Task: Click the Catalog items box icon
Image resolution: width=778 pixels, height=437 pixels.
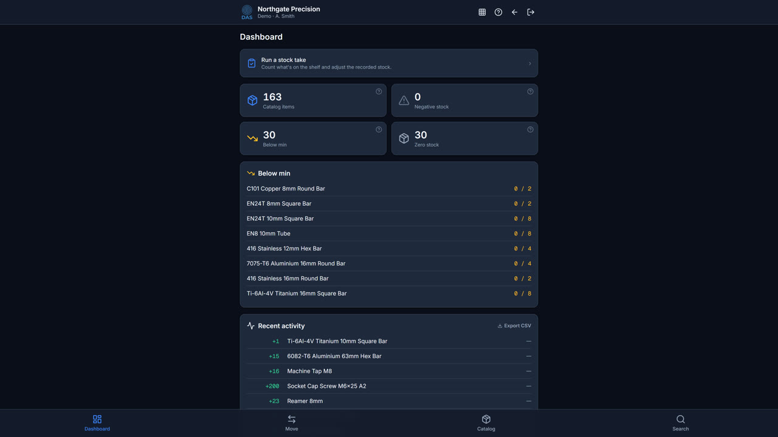Action: point(252,101)
